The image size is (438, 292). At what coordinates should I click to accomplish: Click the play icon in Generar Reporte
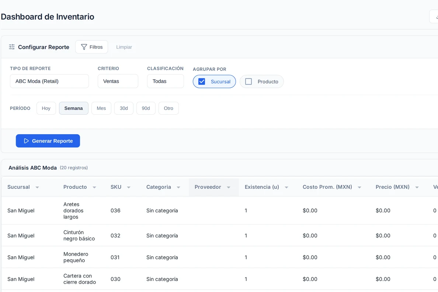(26, 141)
